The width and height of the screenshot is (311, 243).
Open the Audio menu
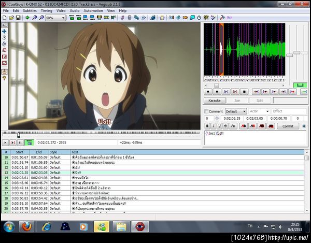(74, 11)
